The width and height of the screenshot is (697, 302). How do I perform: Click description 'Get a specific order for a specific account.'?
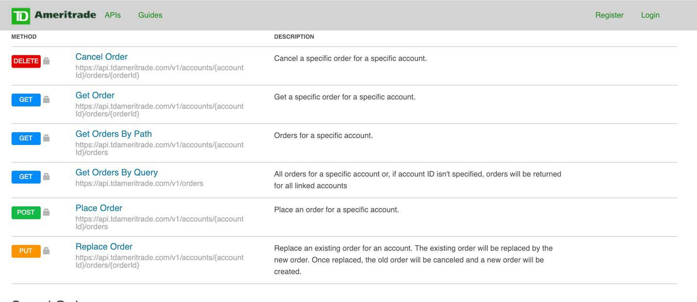tap(345, 97)
